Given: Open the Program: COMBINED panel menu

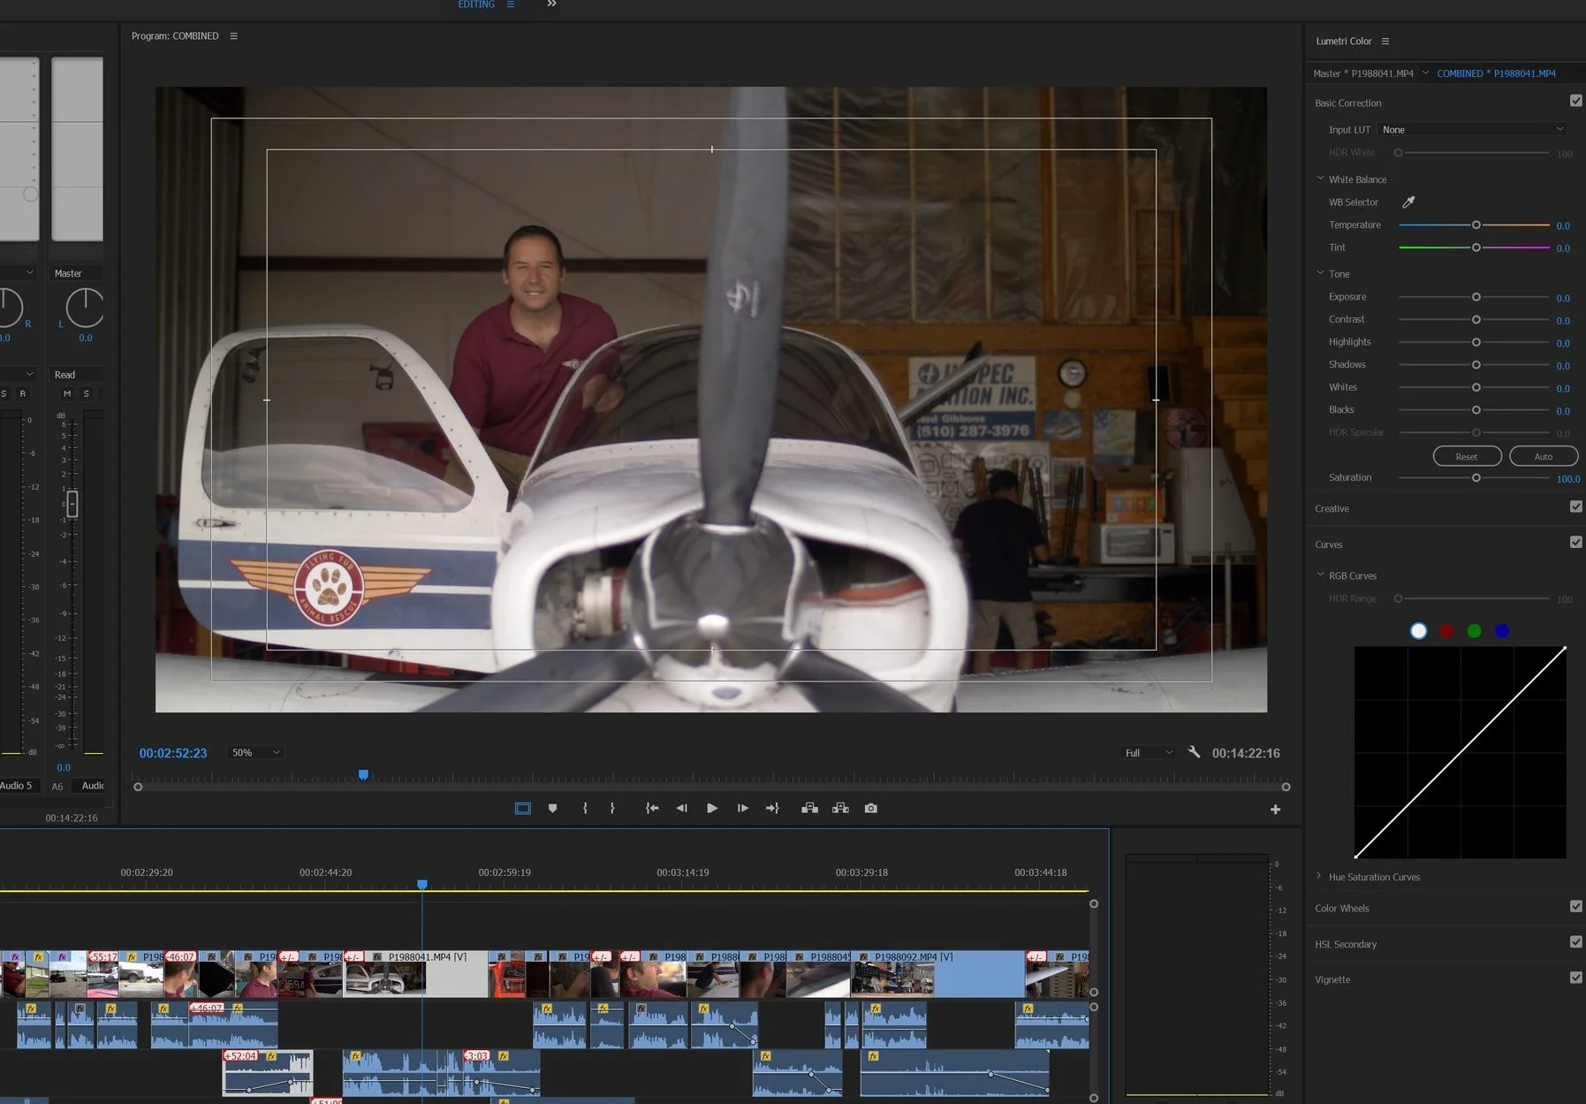Looking at the screenshot, I should click(x=233, y=36).
